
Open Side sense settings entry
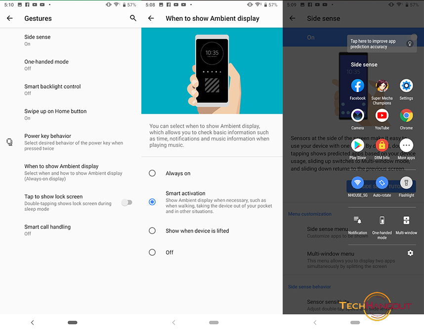coord(71,40)
